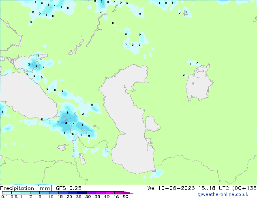Click legend label '0.1'
The width and height of the screenshot is (257, 198).
pyautogui.click(x=4, y=196)
